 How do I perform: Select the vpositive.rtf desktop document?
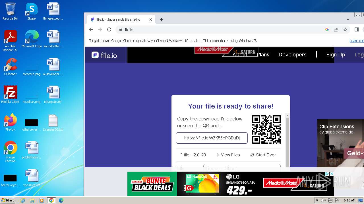[32, 178]
